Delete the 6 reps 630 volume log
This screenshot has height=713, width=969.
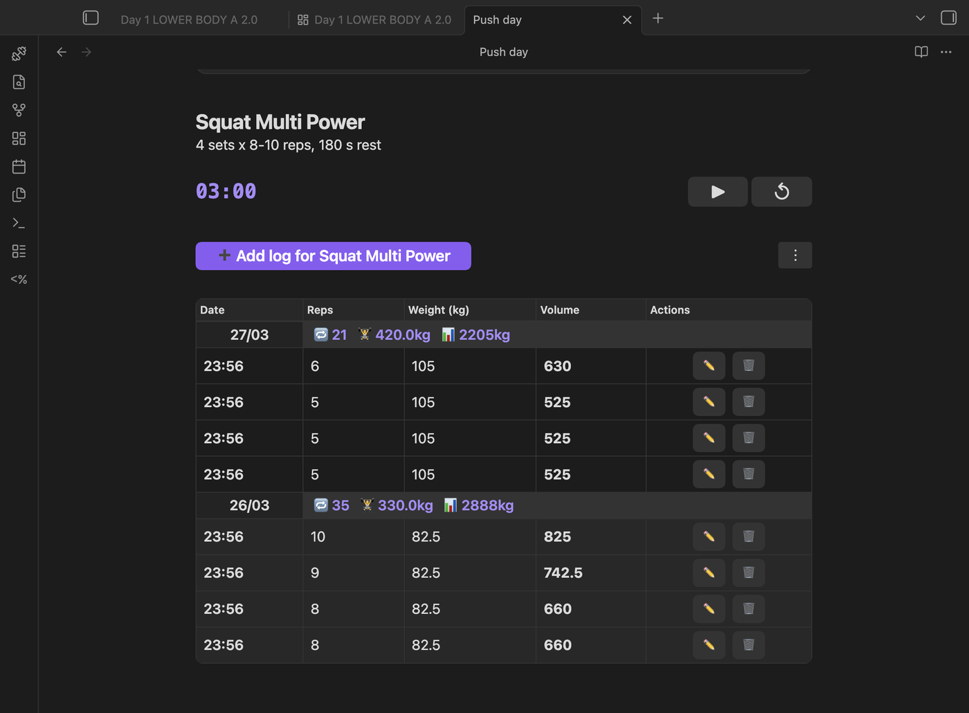click(x=749, y=365)
